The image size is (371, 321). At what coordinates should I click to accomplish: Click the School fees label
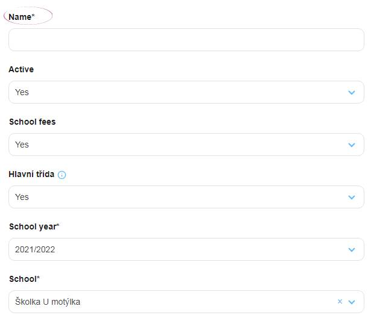tap(33, 122)
